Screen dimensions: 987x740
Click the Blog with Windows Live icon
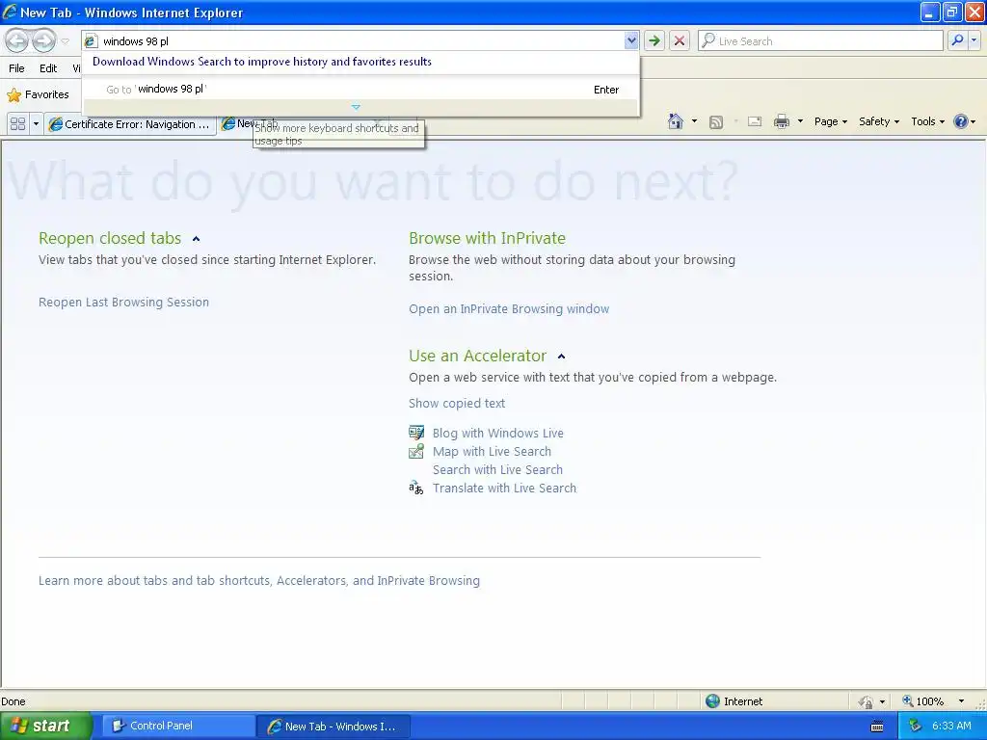click(x=416, y=433)
